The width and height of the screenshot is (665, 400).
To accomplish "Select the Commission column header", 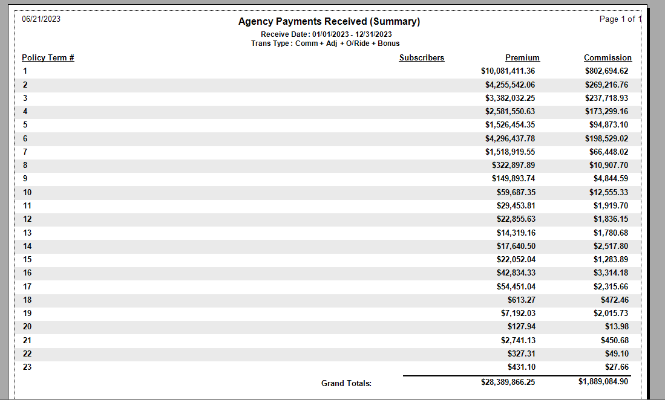I will tap(608, 58).
